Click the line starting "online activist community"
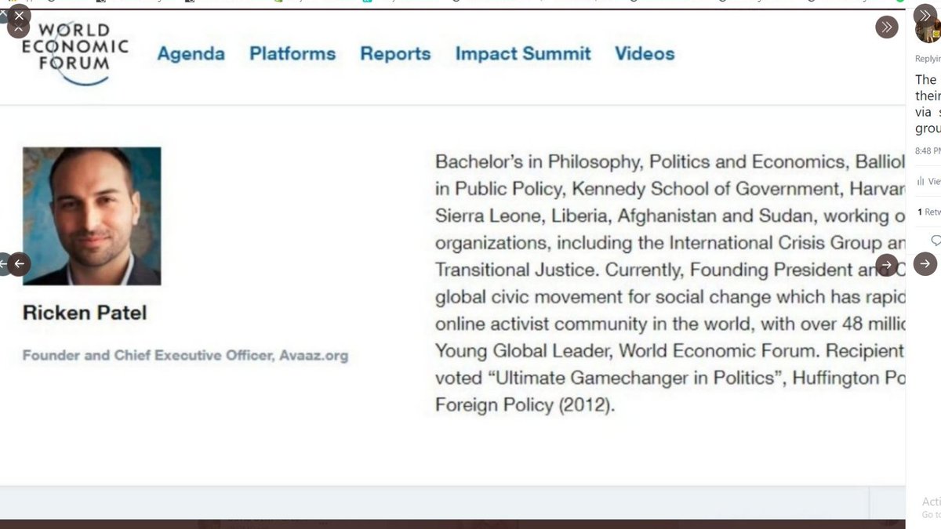 pyautogui.click(x=670, y=324)
